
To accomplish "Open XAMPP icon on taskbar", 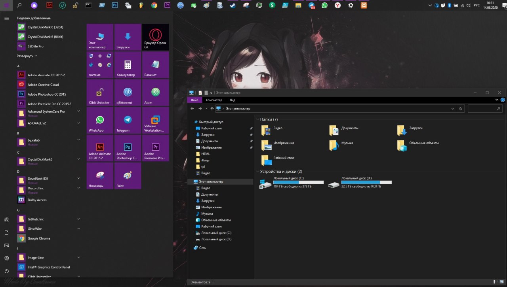I will 364,6.
